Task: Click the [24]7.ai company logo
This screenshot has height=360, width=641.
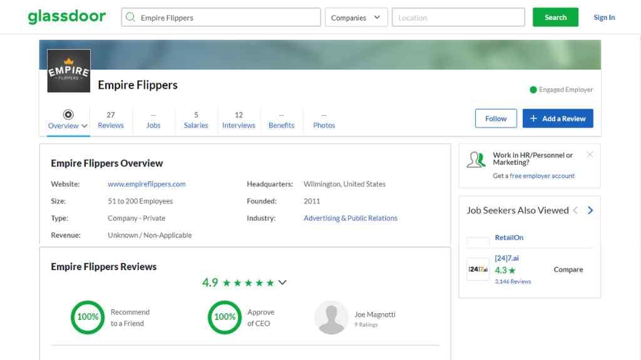Action: point(478,269)
